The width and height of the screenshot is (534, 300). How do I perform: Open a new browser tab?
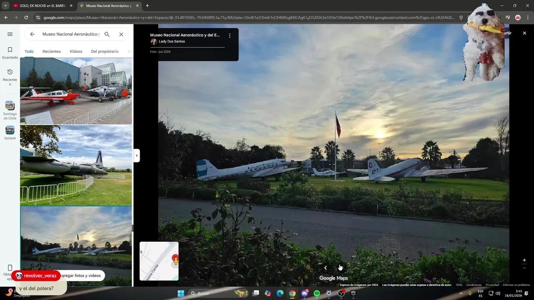coord(147,6)
